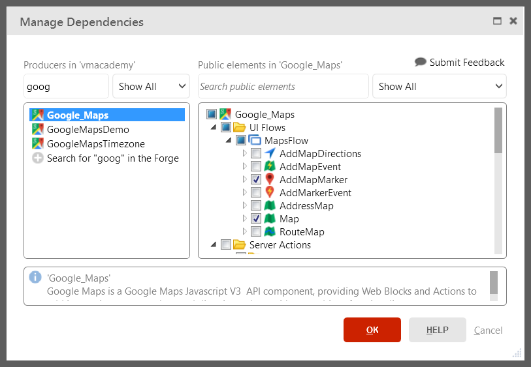
Task: Select GoogleMapsTimezone producer
Action: (95, 144)
